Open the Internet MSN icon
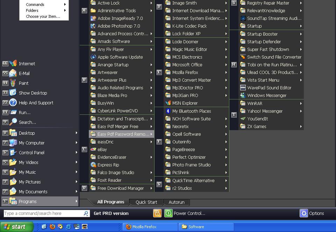Screen dimensions: 336x232 pyautogui.click(x=13, y=63)
